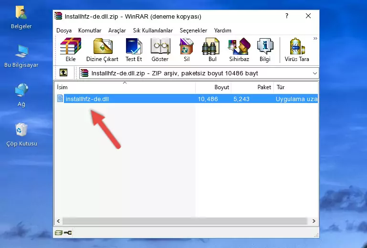Image resolution: width=367 pixels, height=248 pixels.
Task: Click the title bar help question mark
Action: [x=287, y=16]
